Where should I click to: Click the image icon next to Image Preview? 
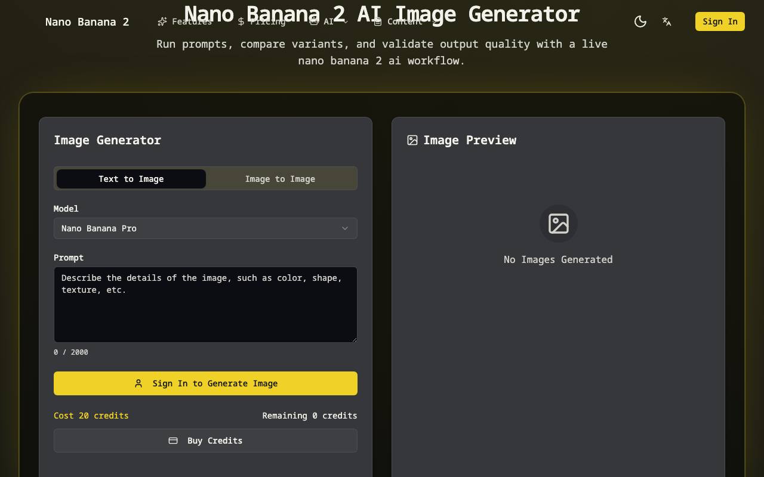(412, 140)
